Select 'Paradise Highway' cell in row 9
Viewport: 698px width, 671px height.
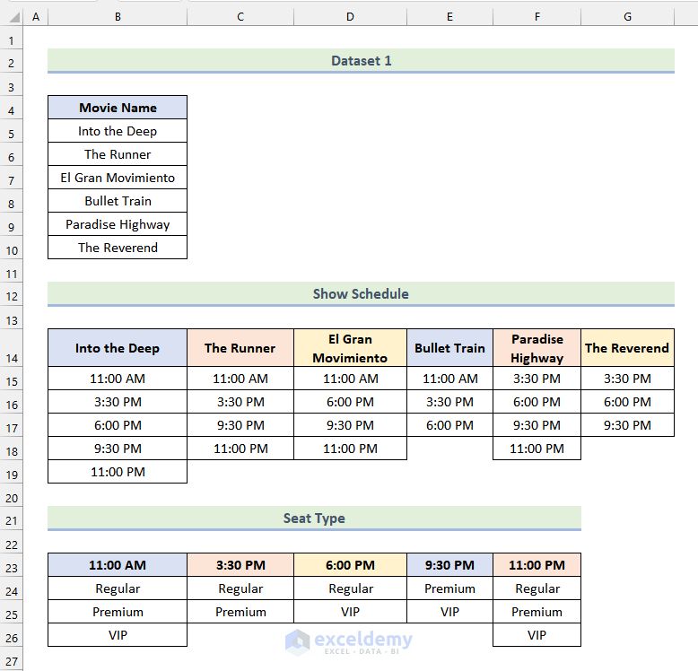(118, 224)
